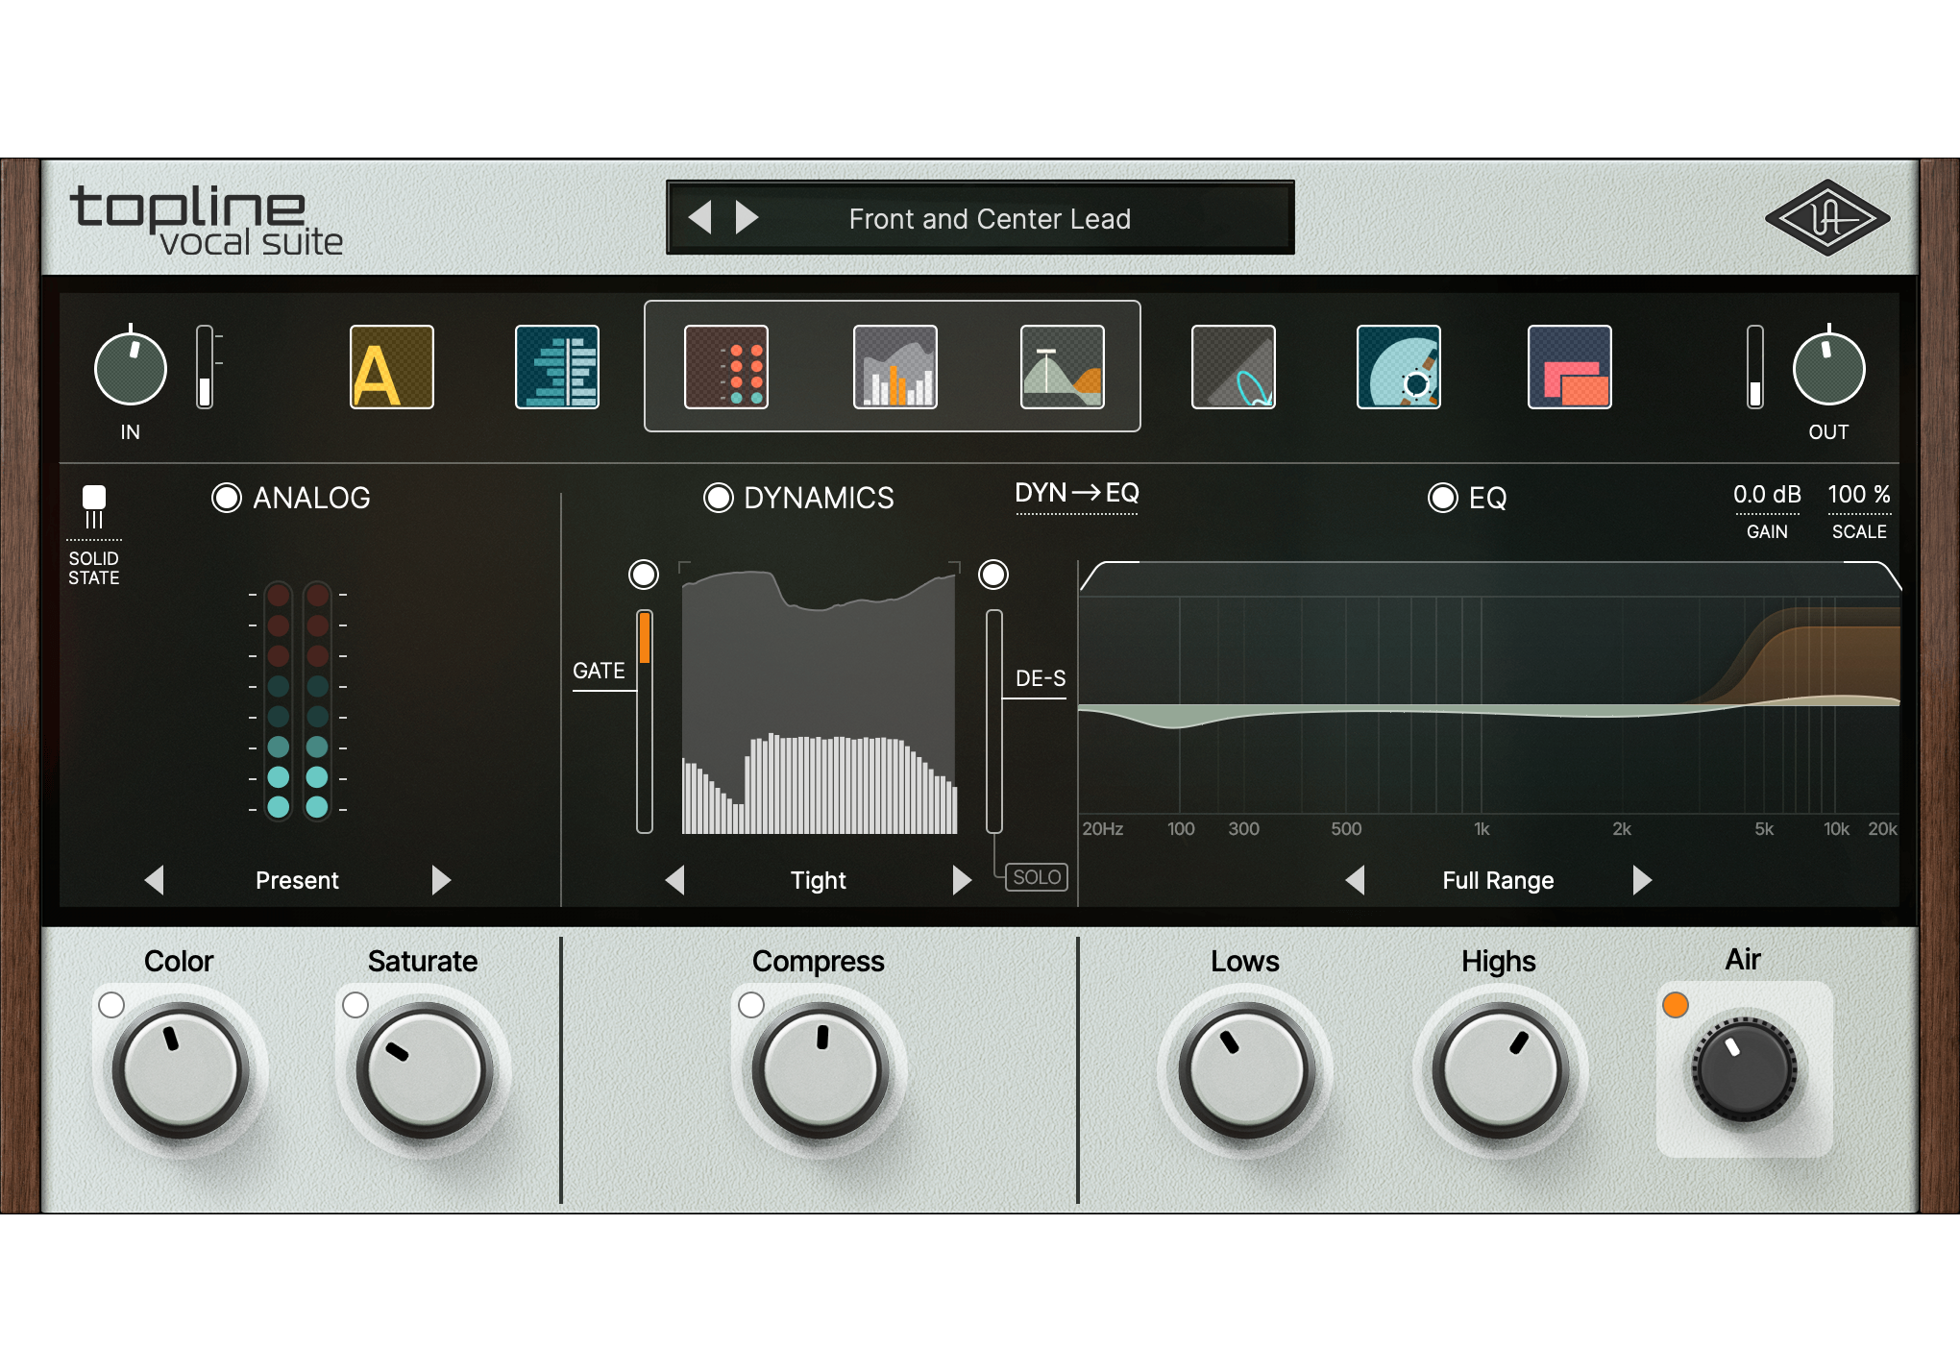Click the analog LED level meter
1960x1372 pixels.
click(298, 701)
